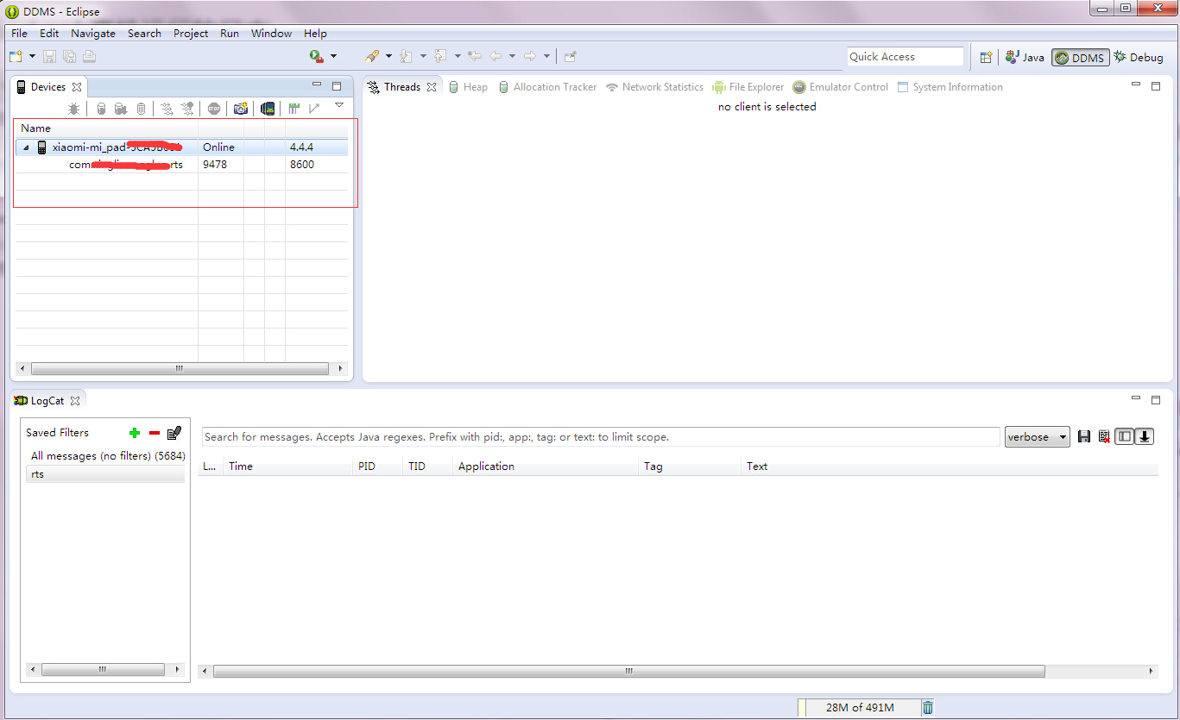Click the Save All icon
Screen dimensions: 1180x720
coord(70,56)
